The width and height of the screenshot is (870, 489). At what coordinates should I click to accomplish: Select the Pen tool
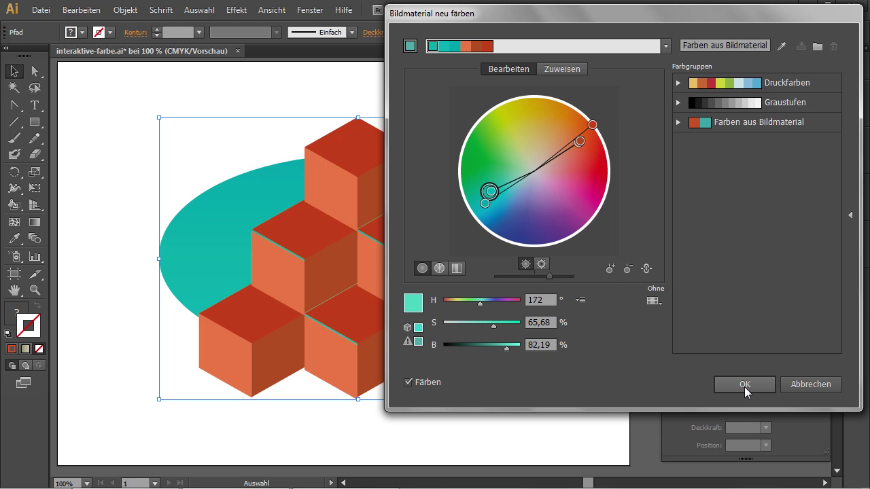click(14, 105)
